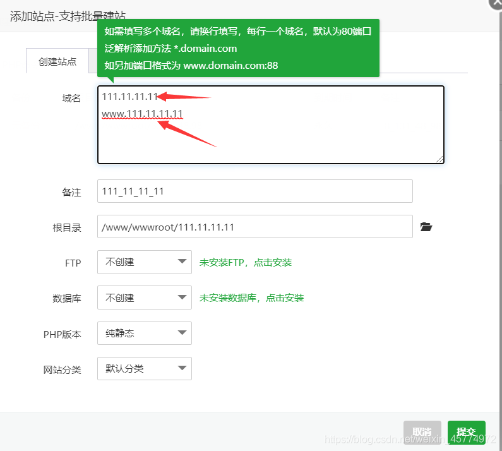This screenshot has width=502, height=451.
Task: Click the 根目录 path input field
Action: (255, 227)
